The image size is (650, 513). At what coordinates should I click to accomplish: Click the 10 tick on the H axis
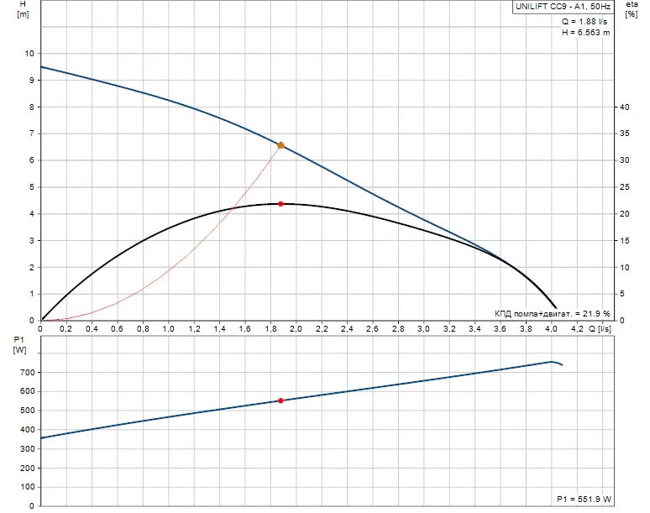pyautogui.click(x=29, y=54)
